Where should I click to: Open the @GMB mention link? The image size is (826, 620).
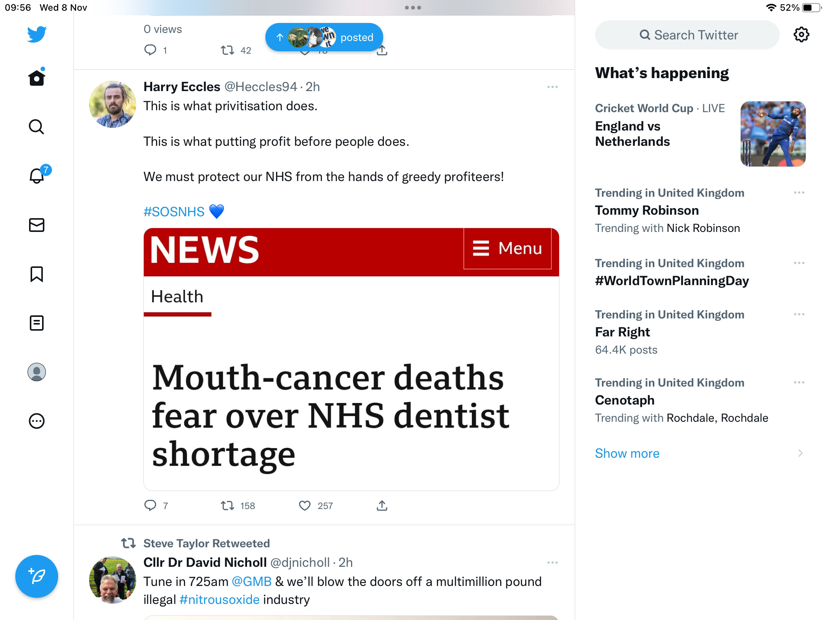click(252, 582)
